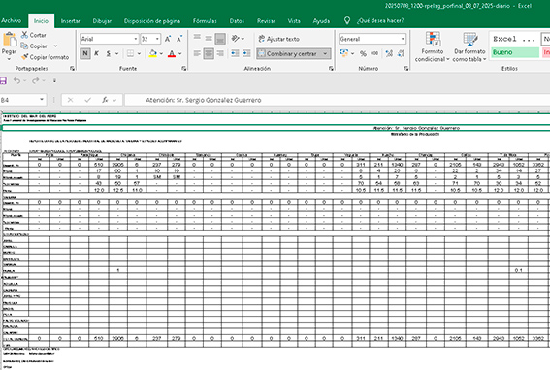Open the Número dialog launcher
This screenshot has width=550, height=370.
coord(405,69)
